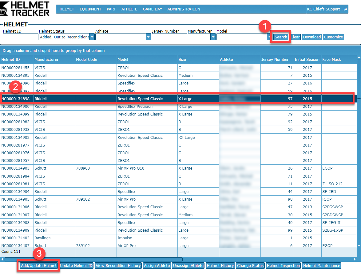
Task: Focus the Jersey Number filter field
Action: (x=169, y=37)
